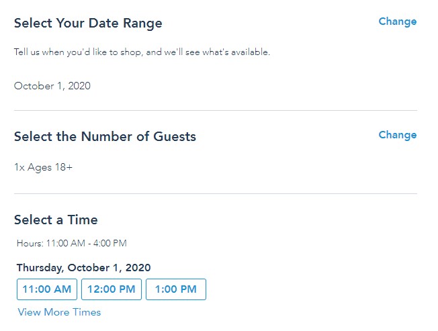Screen dimensions: 438x331
Task: Book the earliest available time button
Action: [46, 289]
